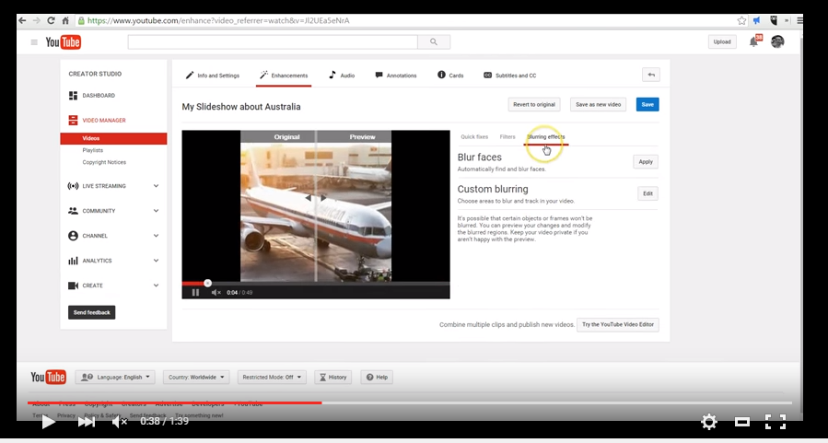Enter full screen in outer player

[x=776, y=421]
